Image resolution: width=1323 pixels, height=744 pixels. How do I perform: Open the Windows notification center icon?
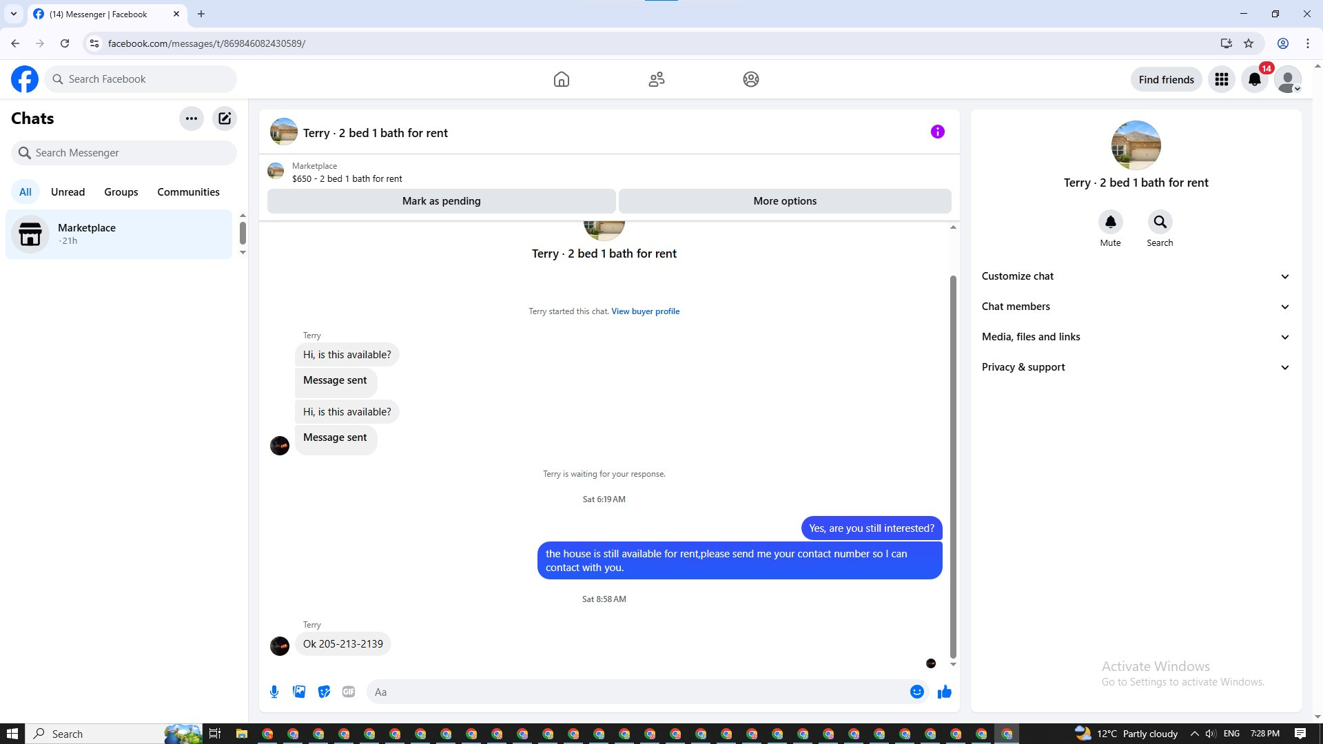point(1300,734)
